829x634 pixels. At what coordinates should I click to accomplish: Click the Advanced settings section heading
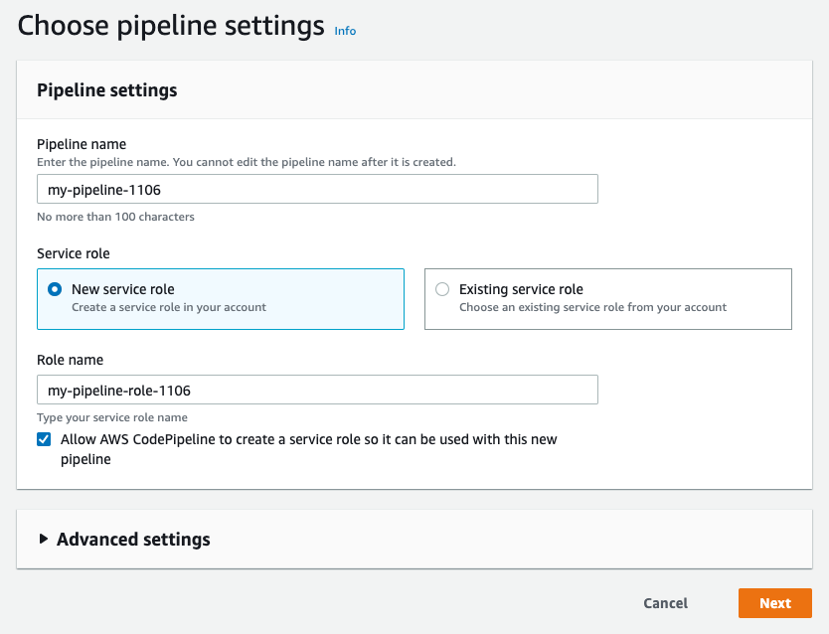point(133,540)
